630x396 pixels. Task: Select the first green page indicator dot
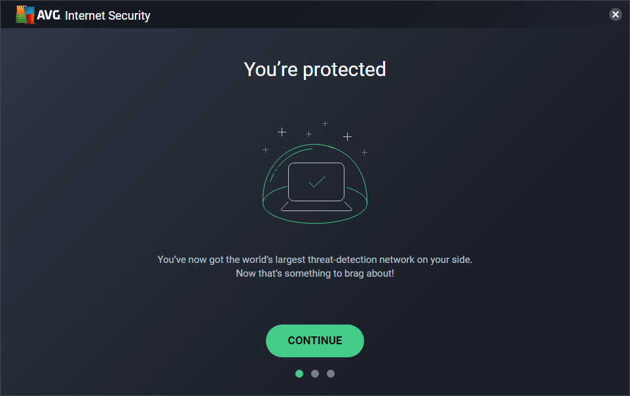click(299, 374)
